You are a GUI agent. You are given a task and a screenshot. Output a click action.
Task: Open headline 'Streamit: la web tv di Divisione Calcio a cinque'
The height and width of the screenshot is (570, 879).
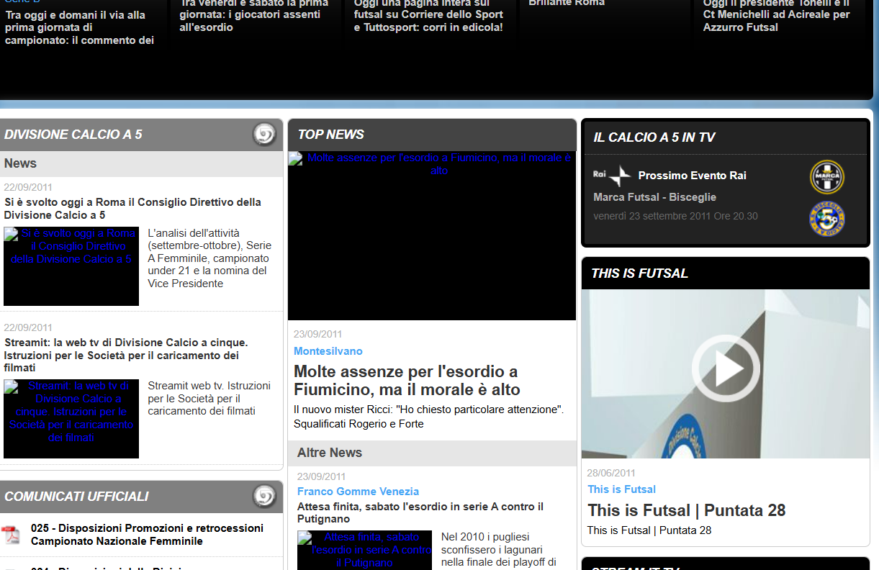click(x=126, y=356)
